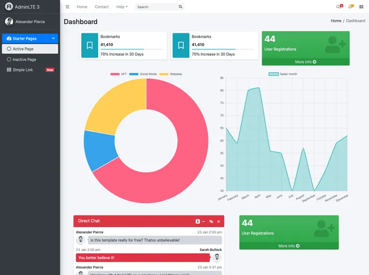
Task: Toggle NFT dataset in doughnut chart legend
Action: point(119,74)
